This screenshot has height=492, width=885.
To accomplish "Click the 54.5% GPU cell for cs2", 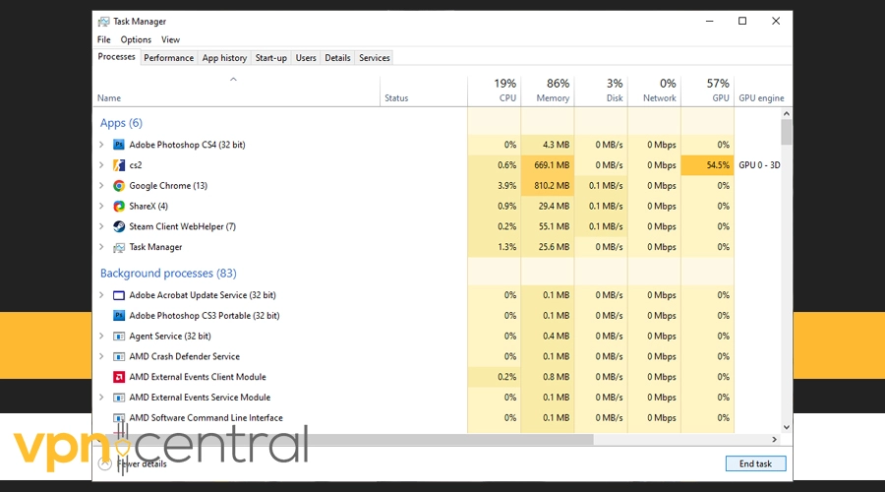I will pos(708,165).
